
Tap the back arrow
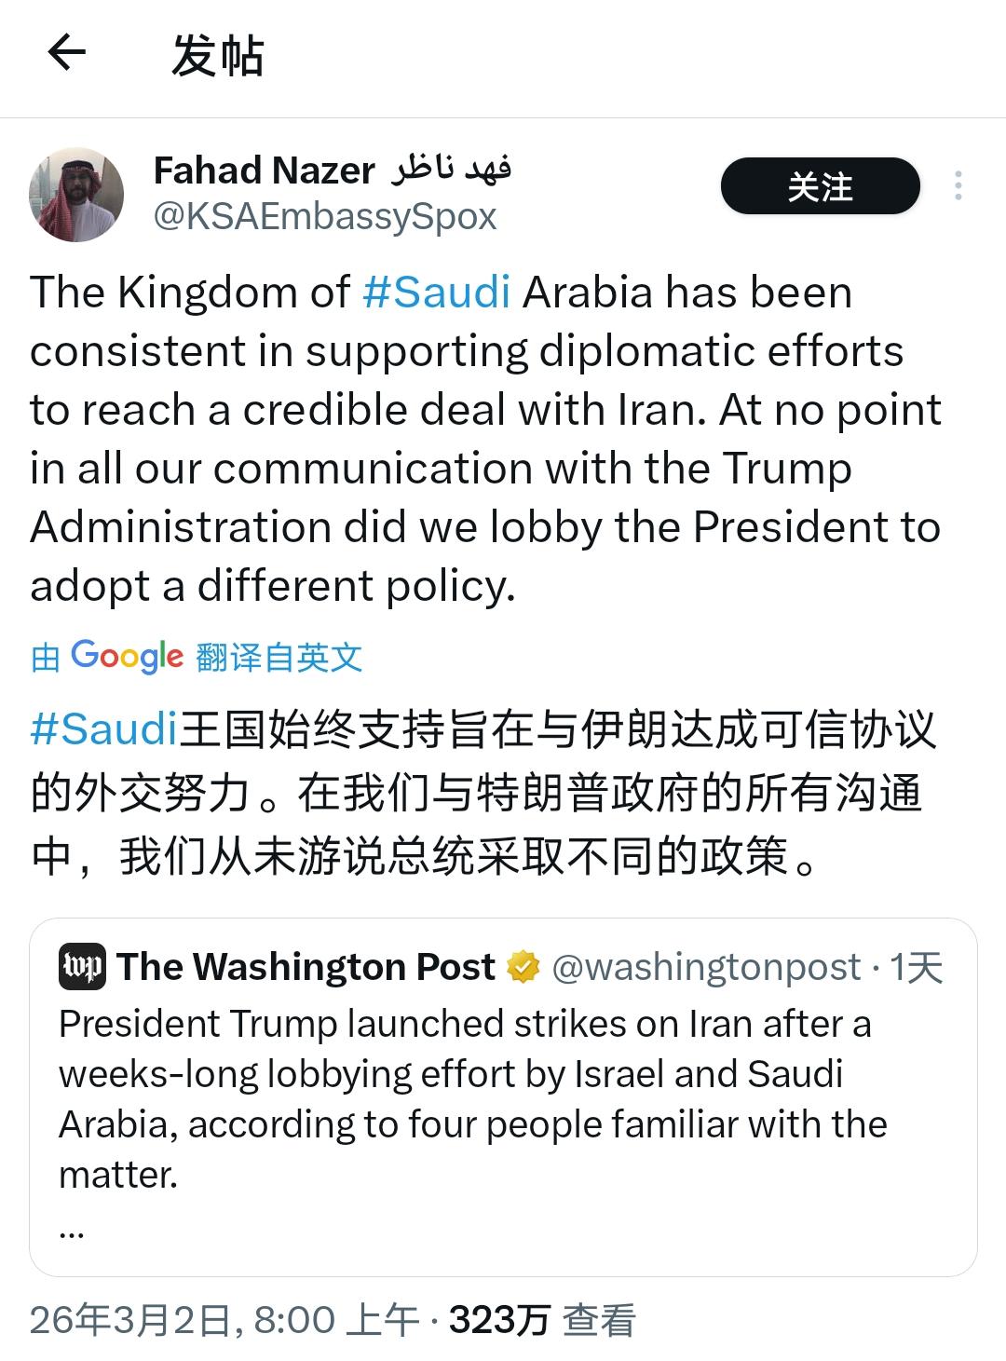click(x=66, y=53)
